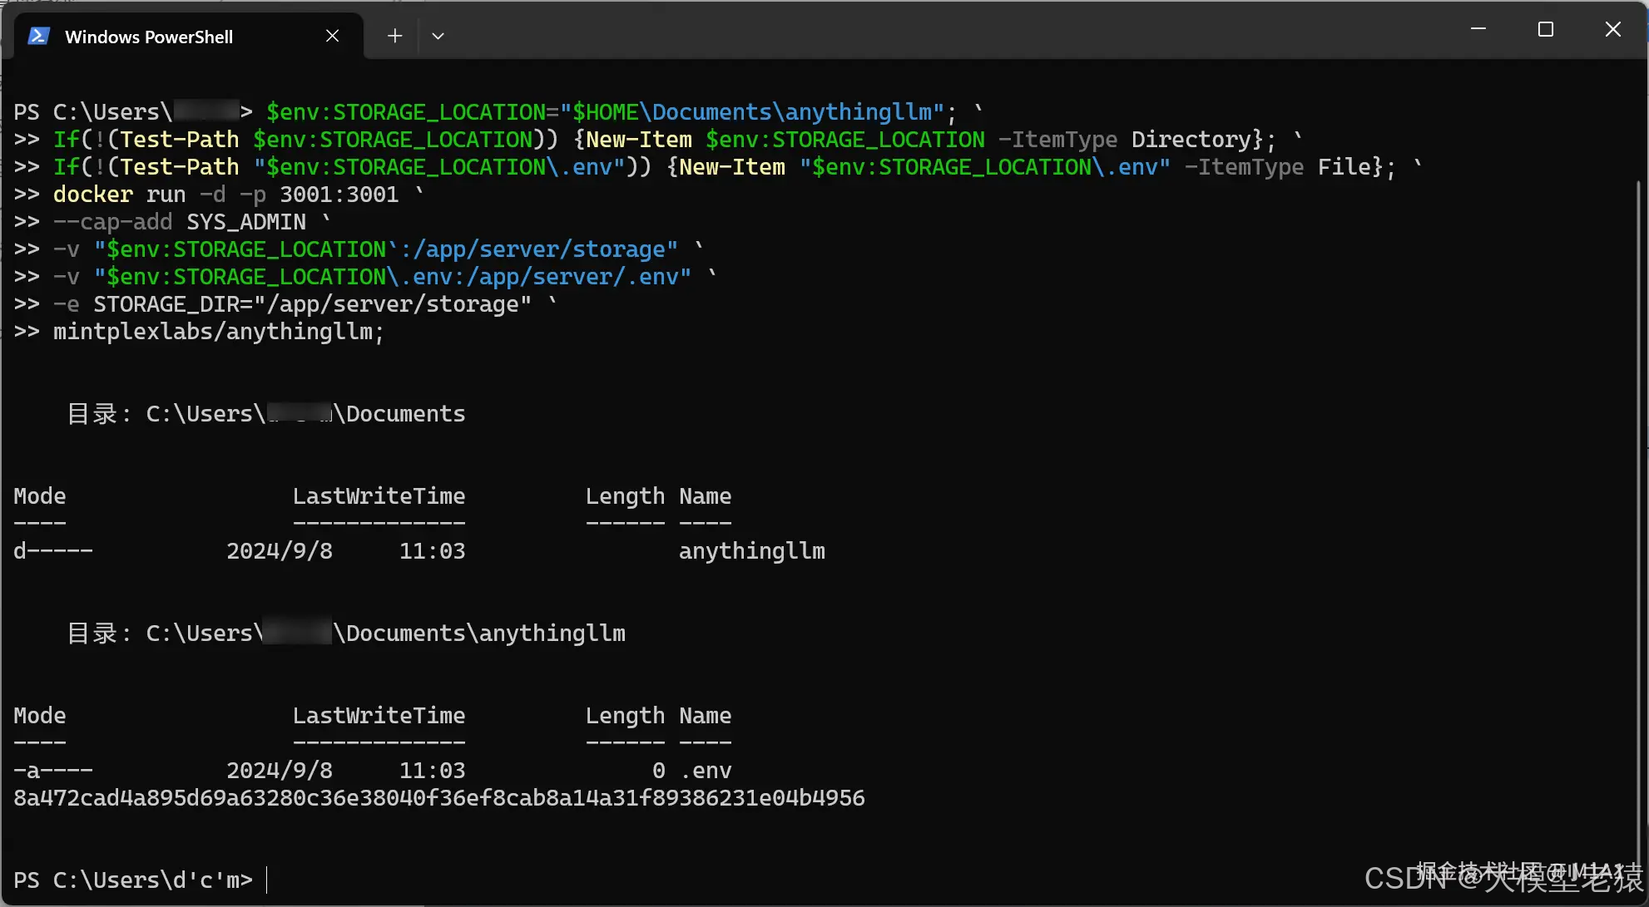Click the PowerShell icon on the tab
Image resolution: width=1649 pixels, height=907 pixels.
(x=39, y=36)
